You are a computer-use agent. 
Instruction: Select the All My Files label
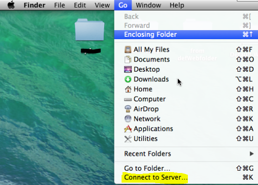click(151, 49)
